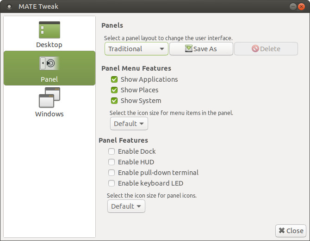Click the Panels heading text

coord(112,25)
